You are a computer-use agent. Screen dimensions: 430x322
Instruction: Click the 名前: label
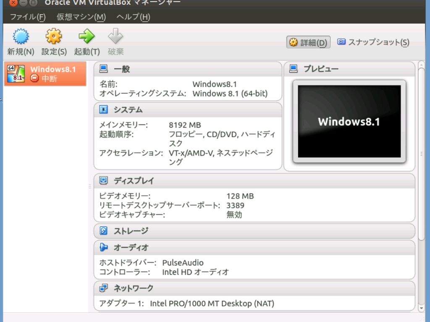[x=108, y=84]
